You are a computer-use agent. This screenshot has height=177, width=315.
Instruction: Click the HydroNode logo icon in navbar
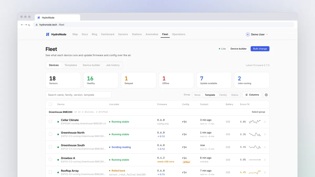48,34
